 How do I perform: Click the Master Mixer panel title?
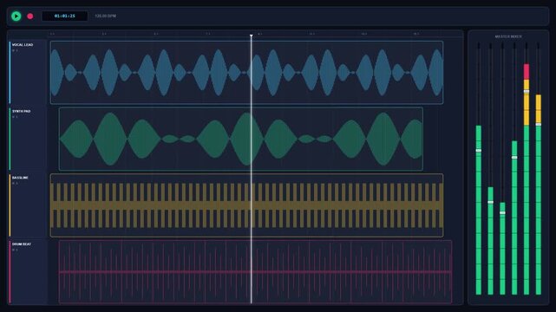pos(508,36)
